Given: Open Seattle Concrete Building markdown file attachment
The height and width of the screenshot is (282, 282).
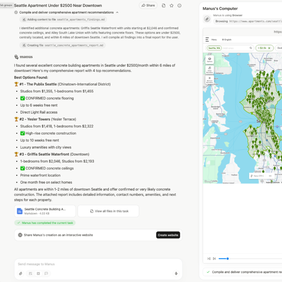Looking at the screenshot, I should pyautogui.click(x=45, y=211).
